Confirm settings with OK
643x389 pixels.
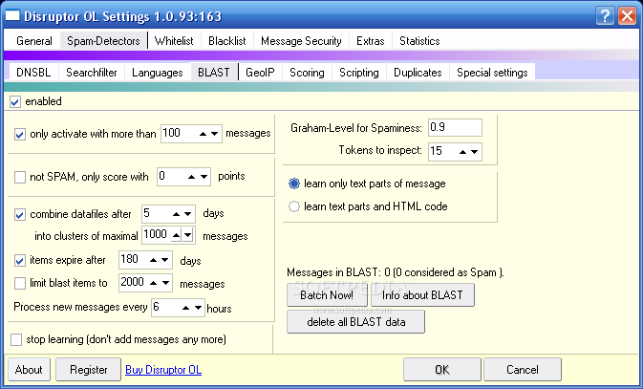tap(442, 369)
